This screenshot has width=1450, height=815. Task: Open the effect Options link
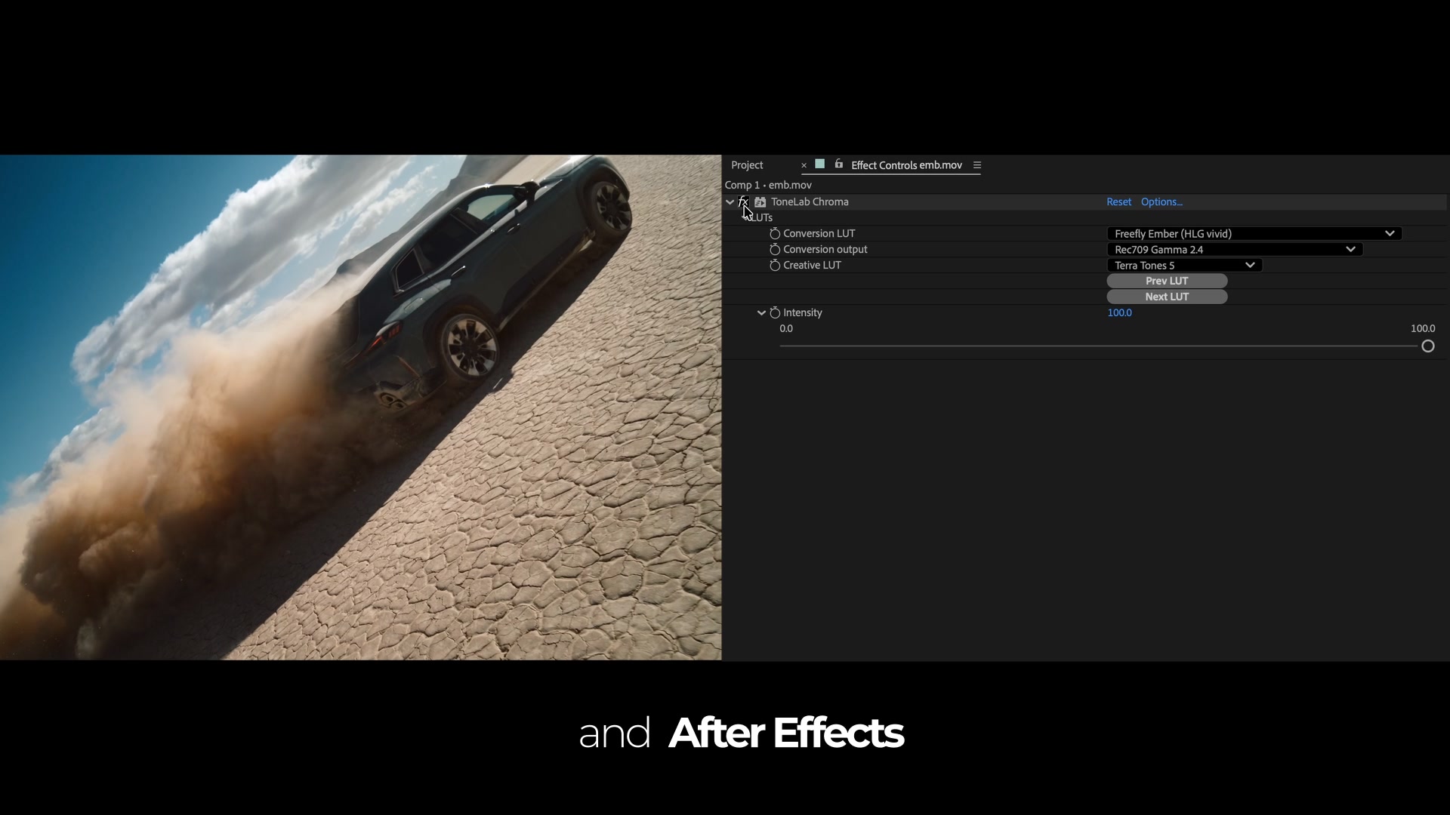pyautogui.click(x=1162, y=202)
